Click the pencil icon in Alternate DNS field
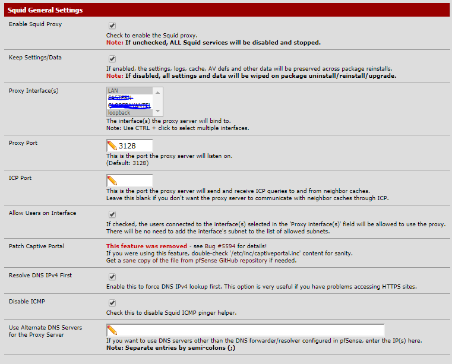452x364 pixels. pos(112,330)
